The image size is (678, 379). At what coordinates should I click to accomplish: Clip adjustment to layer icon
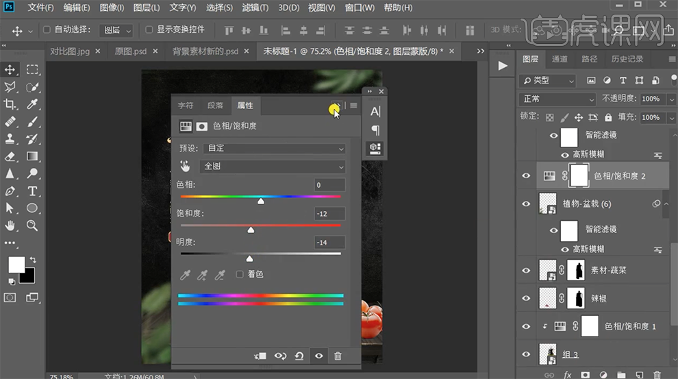coord(260,356)
